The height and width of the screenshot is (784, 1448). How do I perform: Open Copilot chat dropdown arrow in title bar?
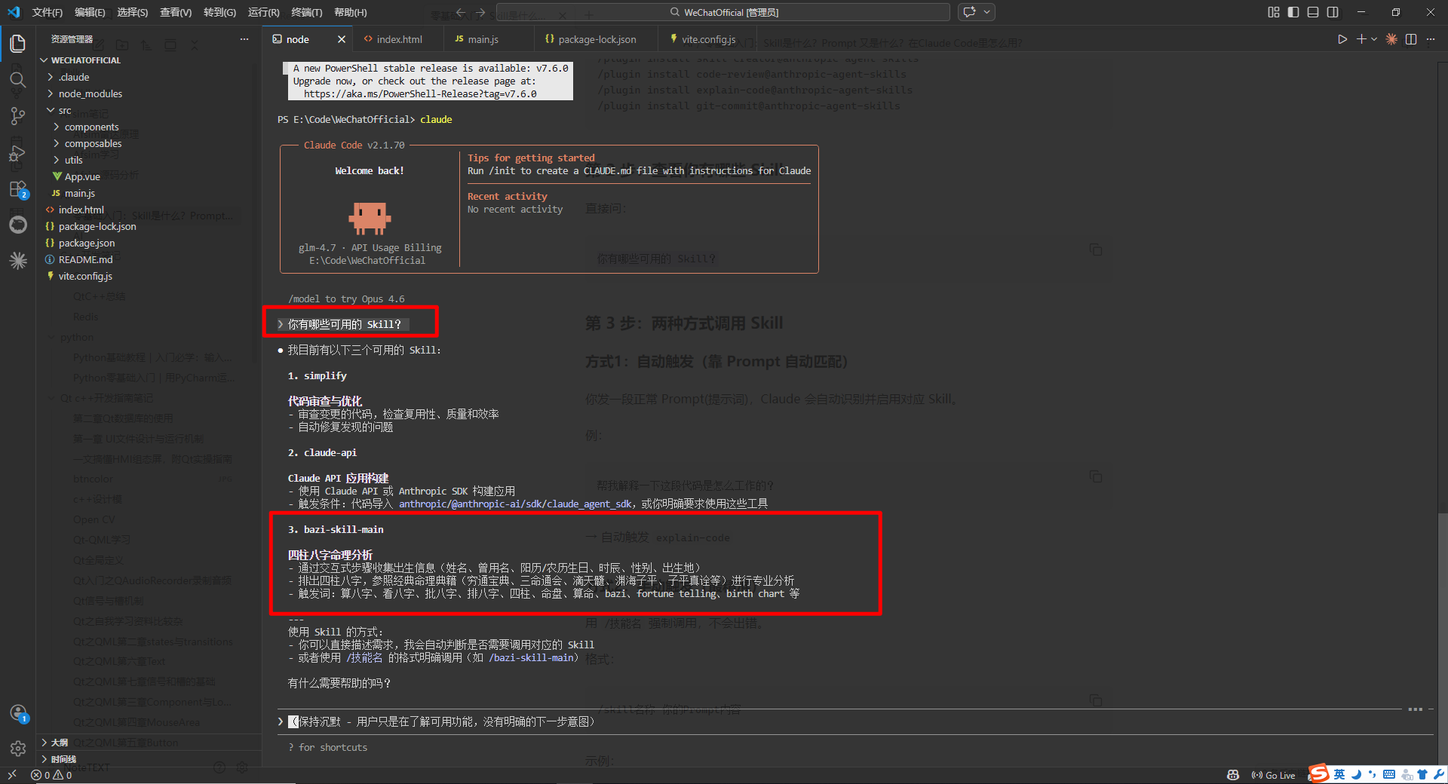(x=986, y=12)
